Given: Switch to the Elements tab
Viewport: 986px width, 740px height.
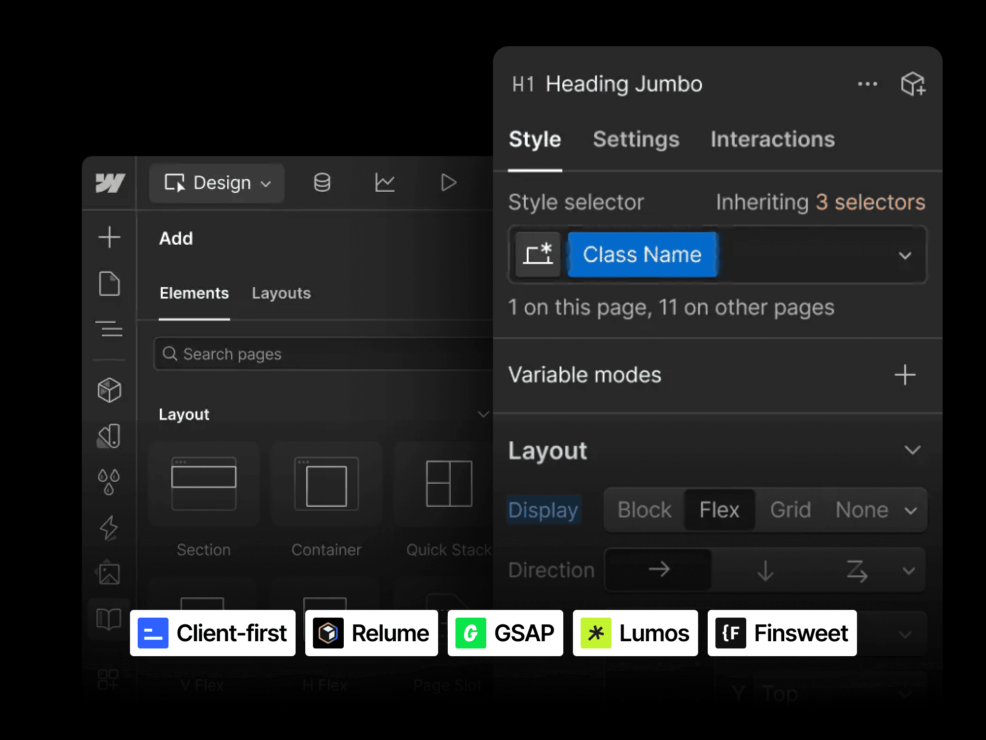Looking at the screenshot, I should click(195, 293).
